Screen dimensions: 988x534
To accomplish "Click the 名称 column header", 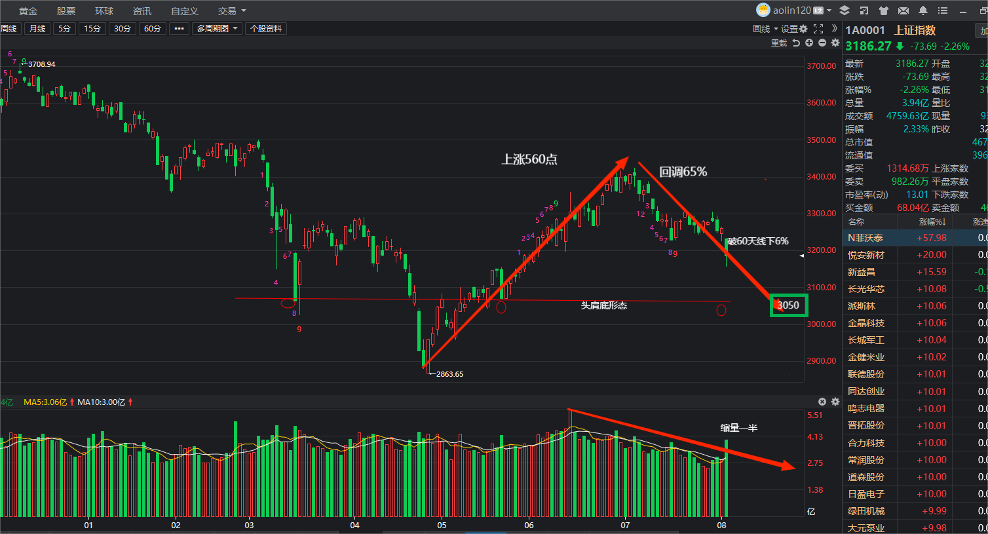I will click(x=856, y=222).
